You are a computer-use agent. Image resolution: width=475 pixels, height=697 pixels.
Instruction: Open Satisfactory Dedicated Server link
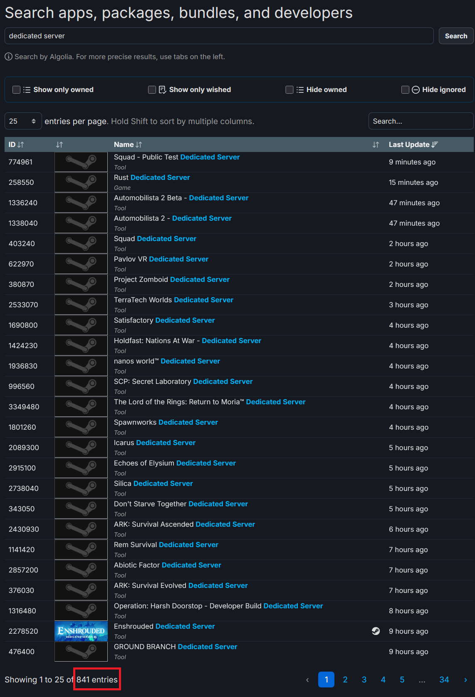pyautogui.click(x=164, y=320)
